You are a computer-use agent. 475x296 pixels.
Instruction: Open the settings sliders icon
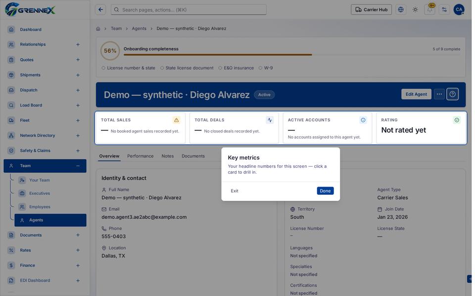(x=444, y=10)
